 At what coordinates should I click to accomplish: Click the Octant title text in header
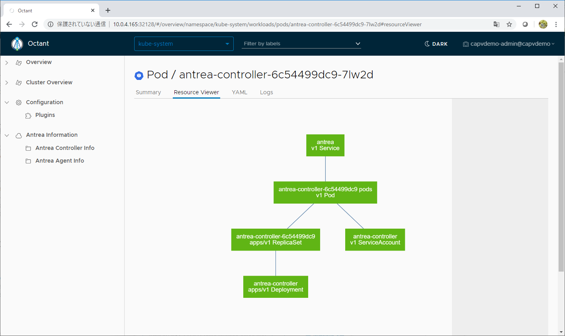tap(38, 44)
